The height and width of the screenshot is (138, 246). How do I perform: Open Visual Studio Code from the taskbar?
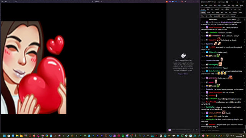[110, 136]
